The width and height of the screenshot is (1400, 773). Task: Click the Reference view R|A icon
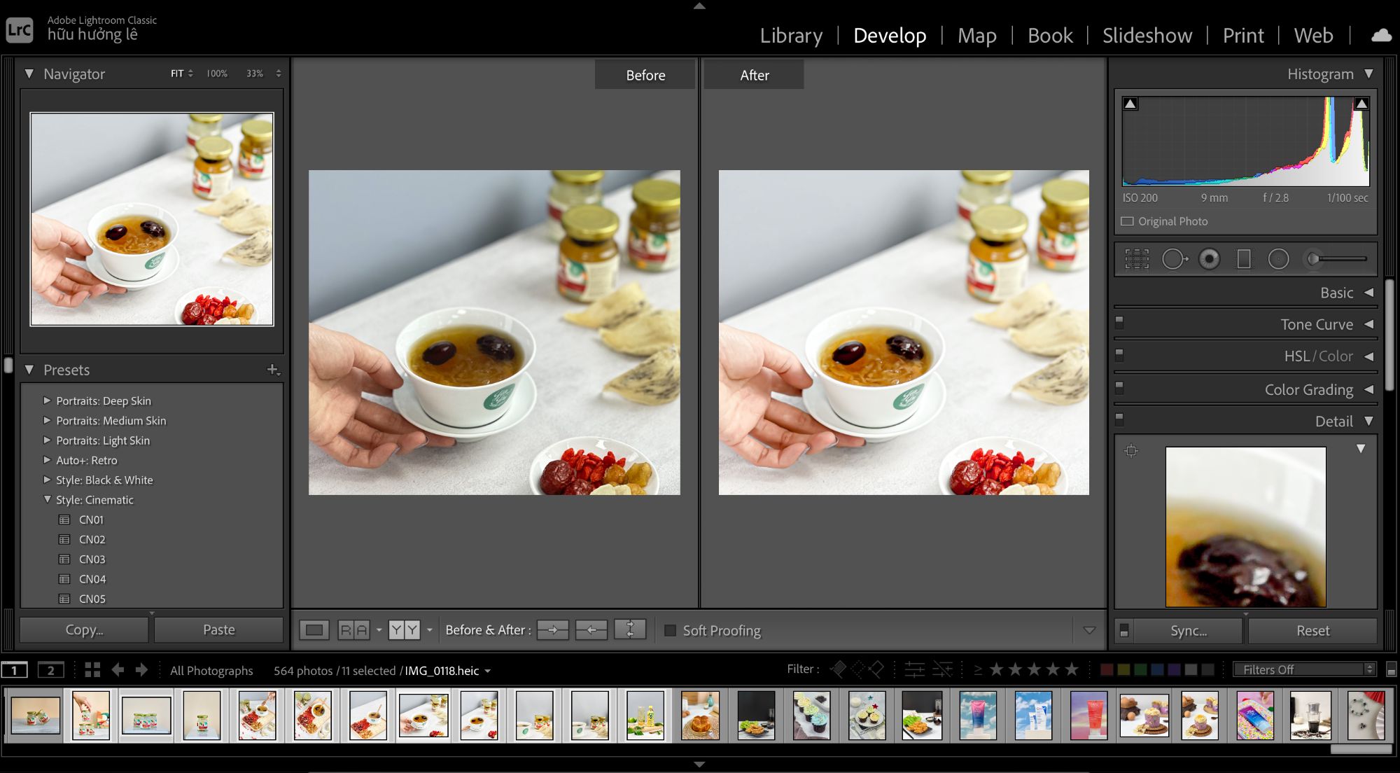[353, 630]
